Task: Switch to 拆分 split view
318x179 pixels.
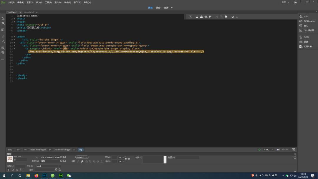Action: (158, 8)
